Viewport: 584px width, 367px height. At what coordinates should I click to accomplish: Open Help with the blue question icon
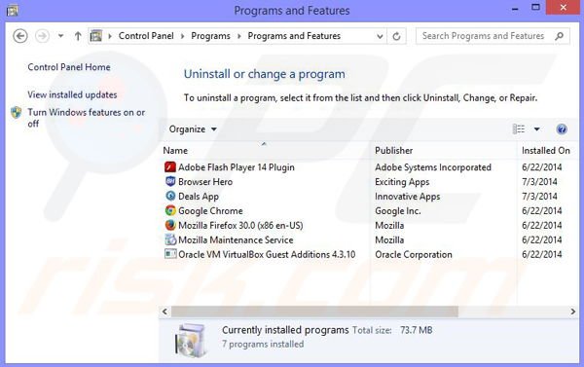coord(562,129)
